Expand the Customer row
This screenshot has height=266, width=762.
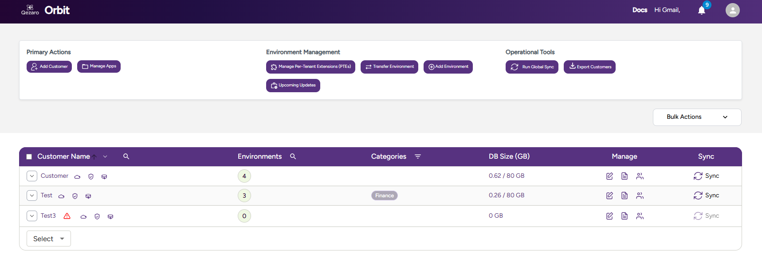tap(32, 176)
